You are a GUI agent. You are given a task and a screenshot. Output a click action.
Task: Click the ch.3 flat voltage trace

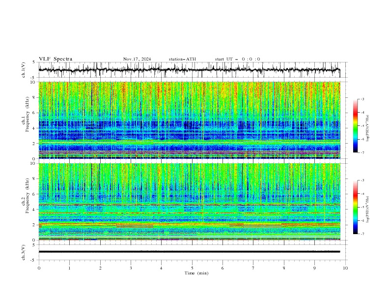pos(189,252)
